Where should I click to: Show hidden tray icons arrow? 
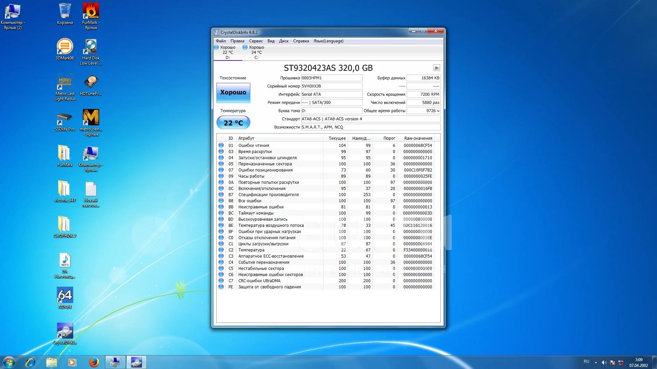596,363
